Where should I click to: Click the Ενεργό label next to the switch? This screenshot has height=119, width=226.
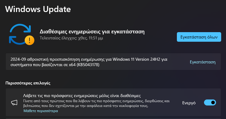[189, 103]
